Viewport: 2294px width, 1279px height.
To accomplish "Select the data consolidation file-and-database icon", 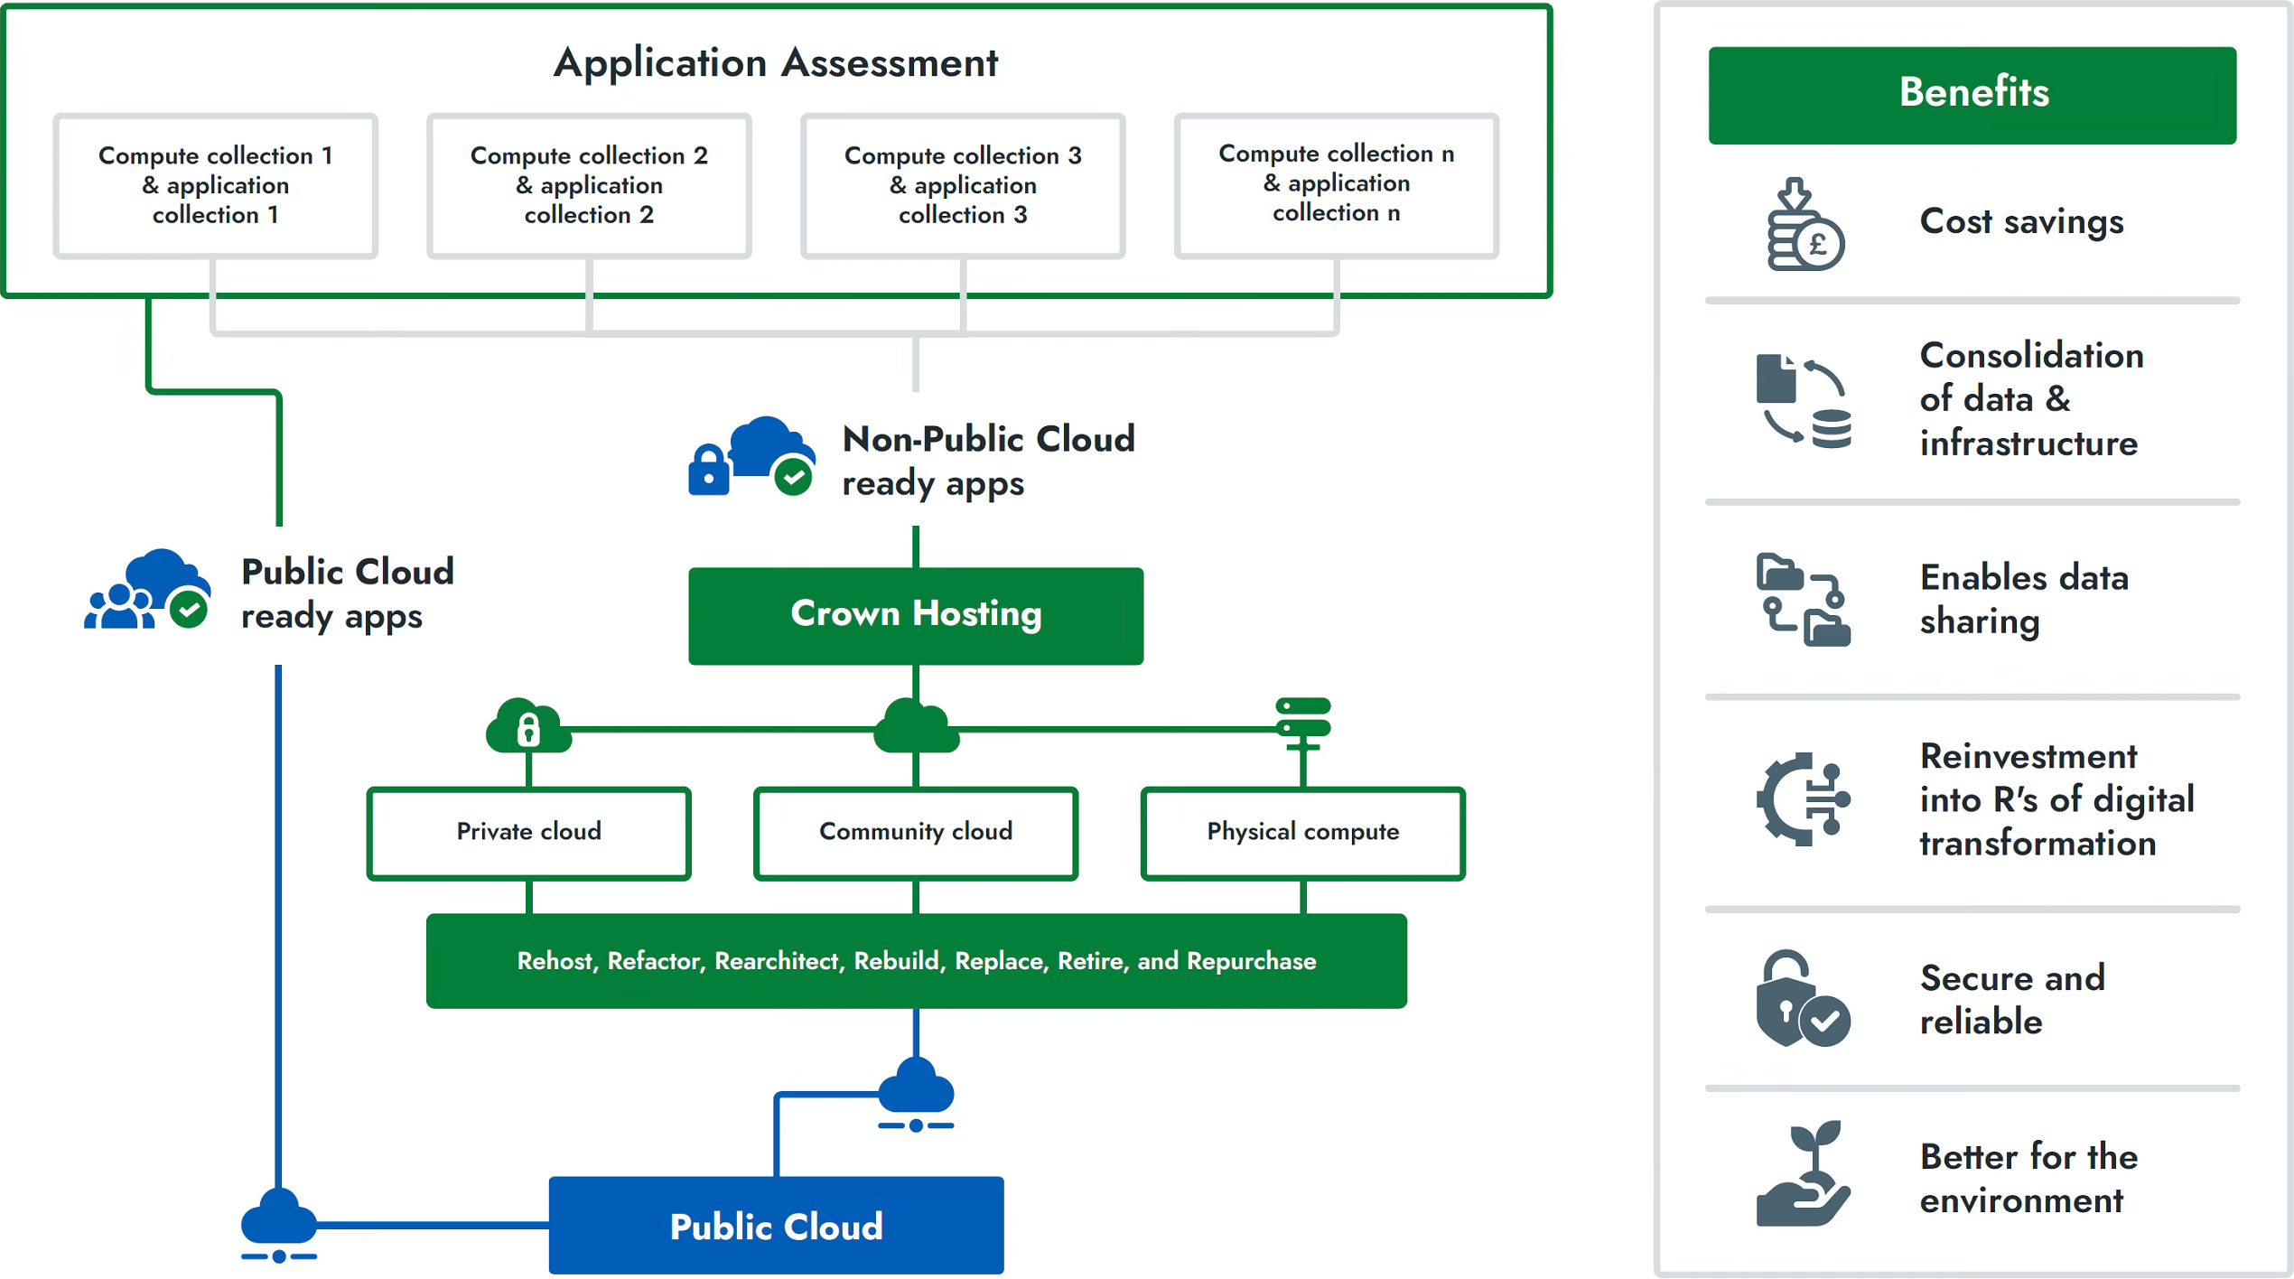I will (1804, 401).
